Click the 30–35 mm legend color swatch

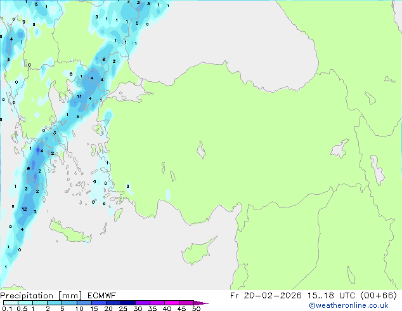(142, 303)
